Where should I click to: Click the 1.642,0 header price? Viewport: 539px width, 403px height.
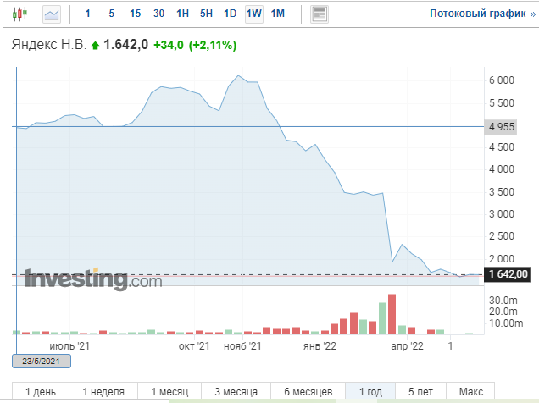coord(125,45)
